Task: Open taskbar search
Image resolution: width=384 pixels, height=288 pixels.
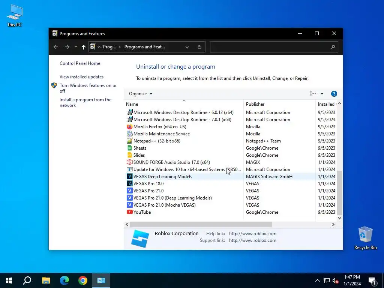Action: tap(27, 280)
